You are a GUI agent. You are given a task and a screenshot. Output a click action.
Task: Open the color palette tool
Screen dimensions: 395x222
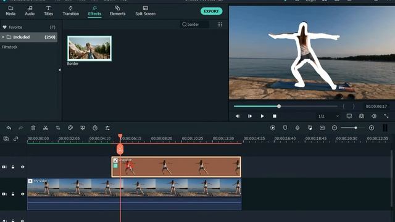70,128
